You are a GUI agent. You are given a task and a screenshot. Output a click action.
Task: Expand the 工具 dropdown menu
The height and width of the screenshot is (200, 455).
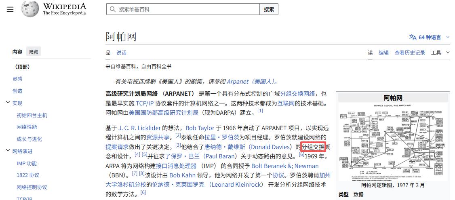(440, 53)
